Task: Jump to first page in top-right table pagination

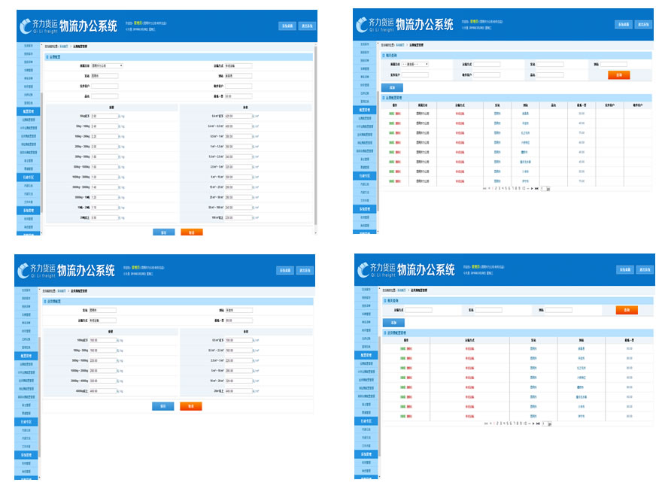Action: tap(486, 189)
